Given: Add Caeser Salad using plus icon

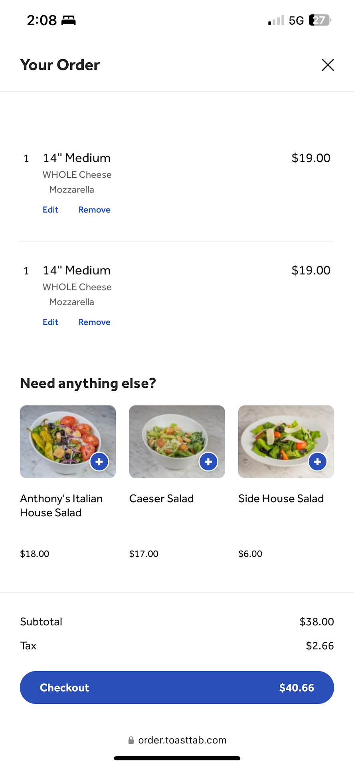Looking at the screenshot, I should coord(208,462).
